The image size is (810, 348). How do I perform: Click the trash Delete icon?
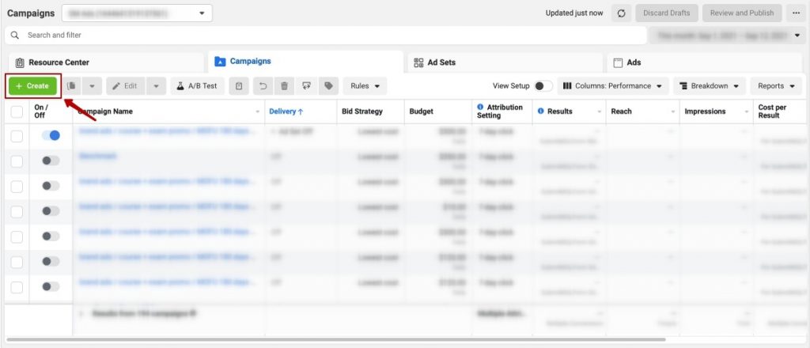pos(284,85)
